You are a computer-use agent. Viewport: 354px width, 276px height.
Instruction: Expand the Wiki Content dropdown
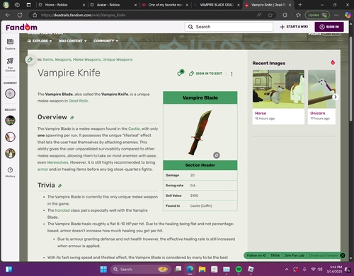point(73,41)
